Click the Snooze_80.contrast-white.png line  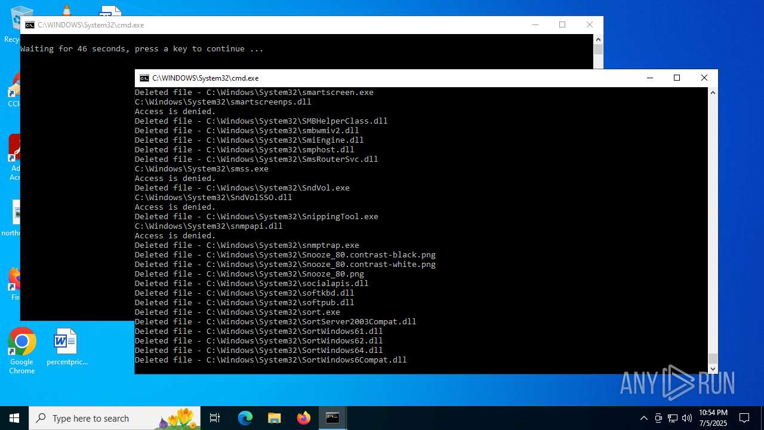point(285,265)
